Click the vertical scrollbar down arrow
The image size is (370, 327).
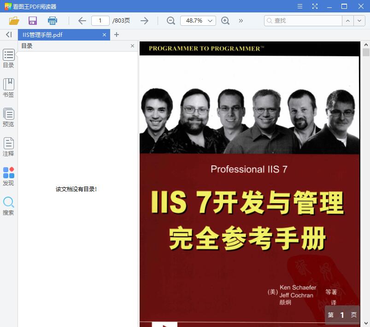tap(366, 323)
